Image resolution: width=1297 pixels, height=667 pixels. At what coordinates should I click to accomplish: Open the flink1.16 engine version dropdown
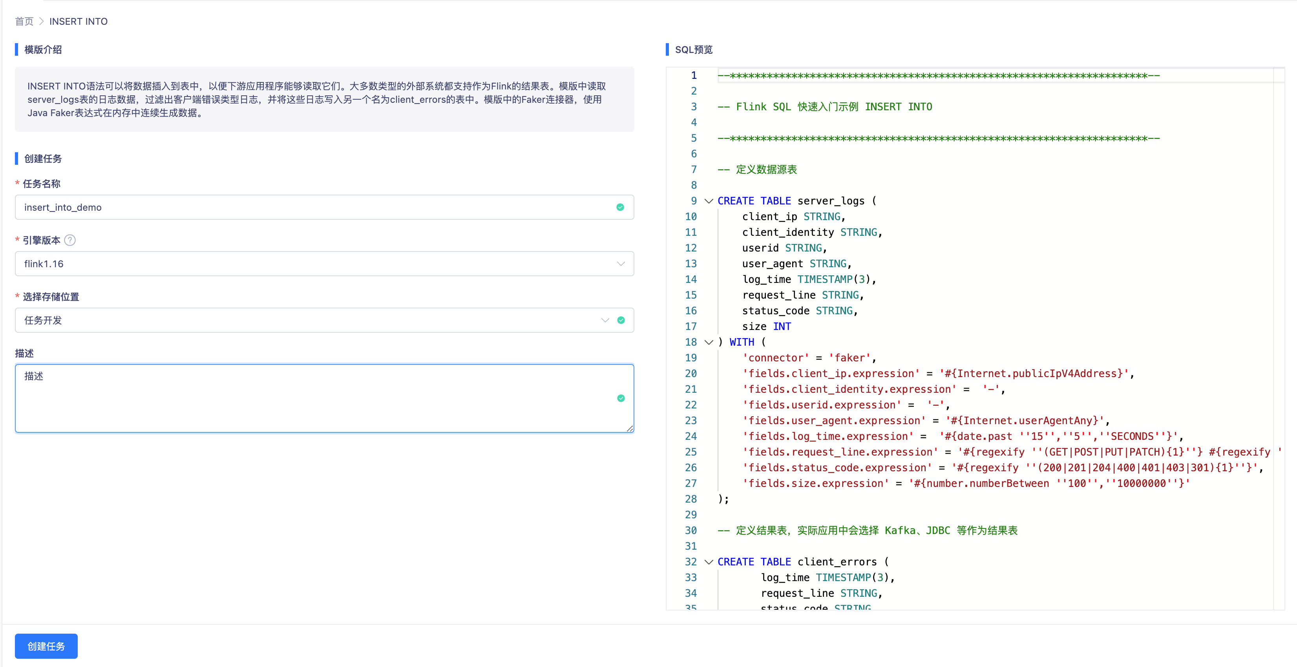click(x=324, y=264)
